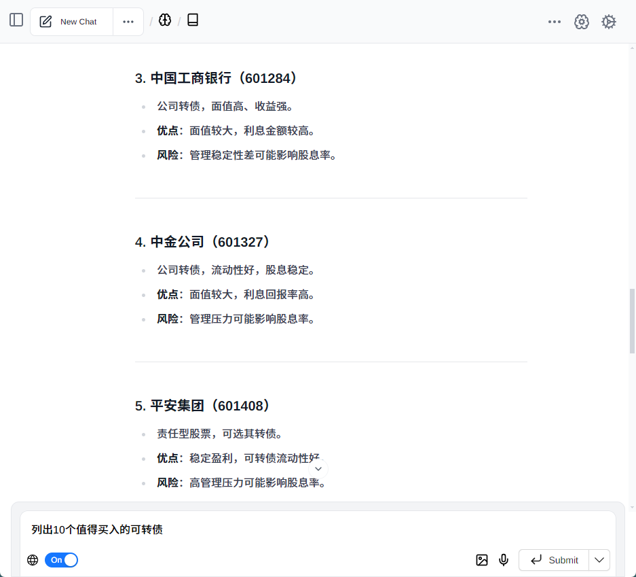
Task: Open more options next to New Chat
Action: [128, 22]
